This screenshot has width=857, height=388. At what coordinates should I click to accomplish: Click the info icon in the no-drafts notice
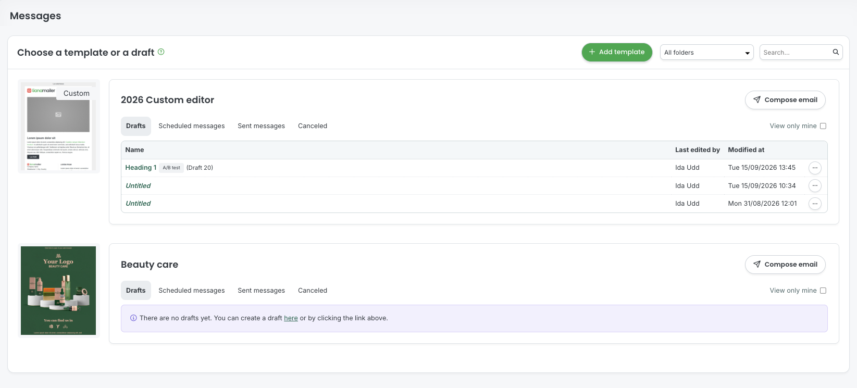(133, 318)
